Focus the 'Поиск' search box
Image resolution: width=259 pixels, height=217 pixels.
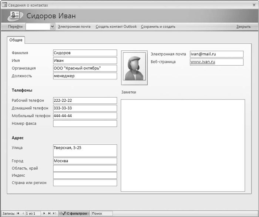101,213
